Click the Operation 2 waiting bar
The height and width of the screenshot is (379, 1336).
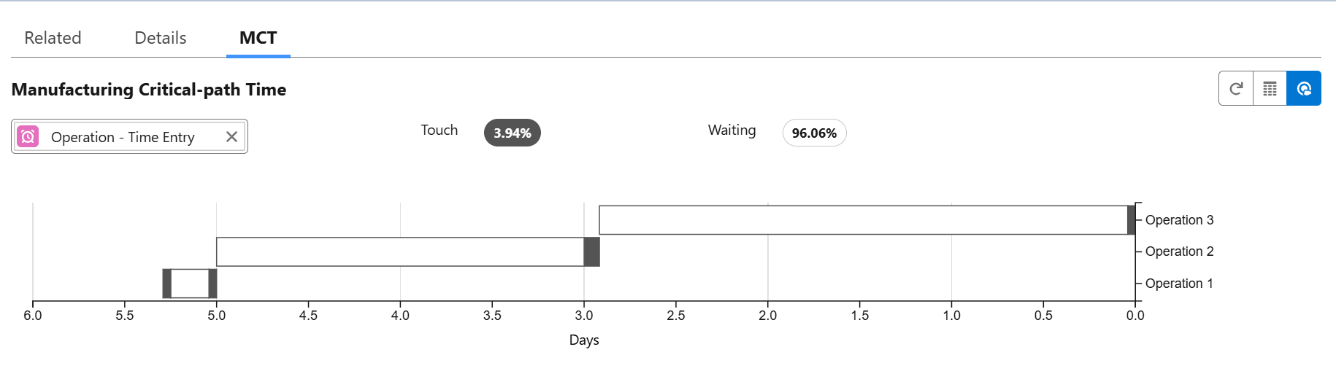[400, 252]
